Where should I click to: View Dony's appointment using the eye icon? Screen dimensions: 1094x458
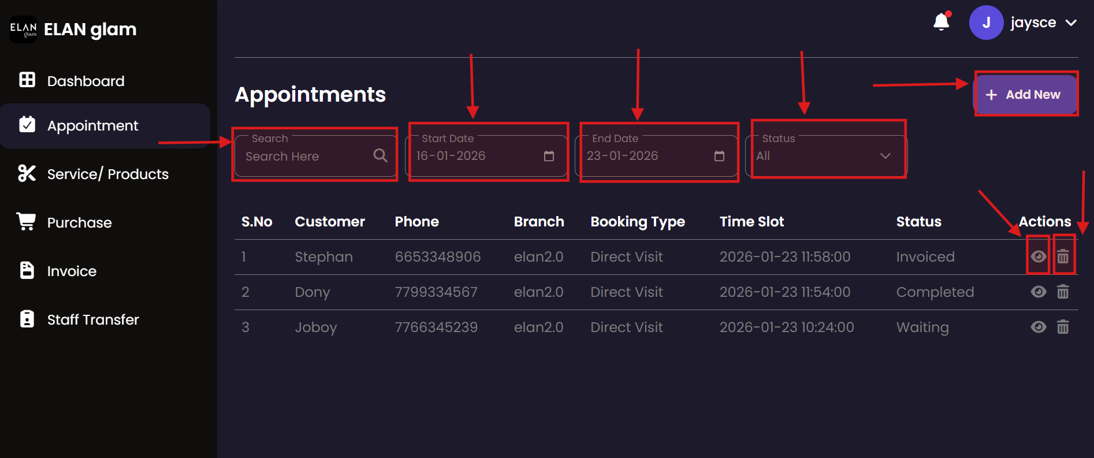(1038, 292)
